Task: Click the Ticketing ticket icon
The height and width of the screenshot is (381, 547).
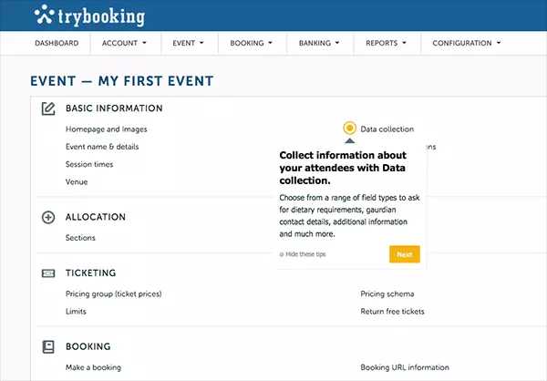Action: click(x=48, y=273)
